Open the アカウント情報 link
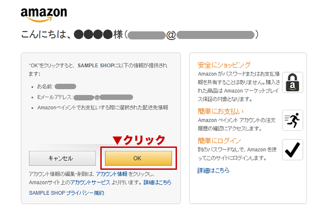The width and height of the screenshot is (327, 224). [112, 174]
